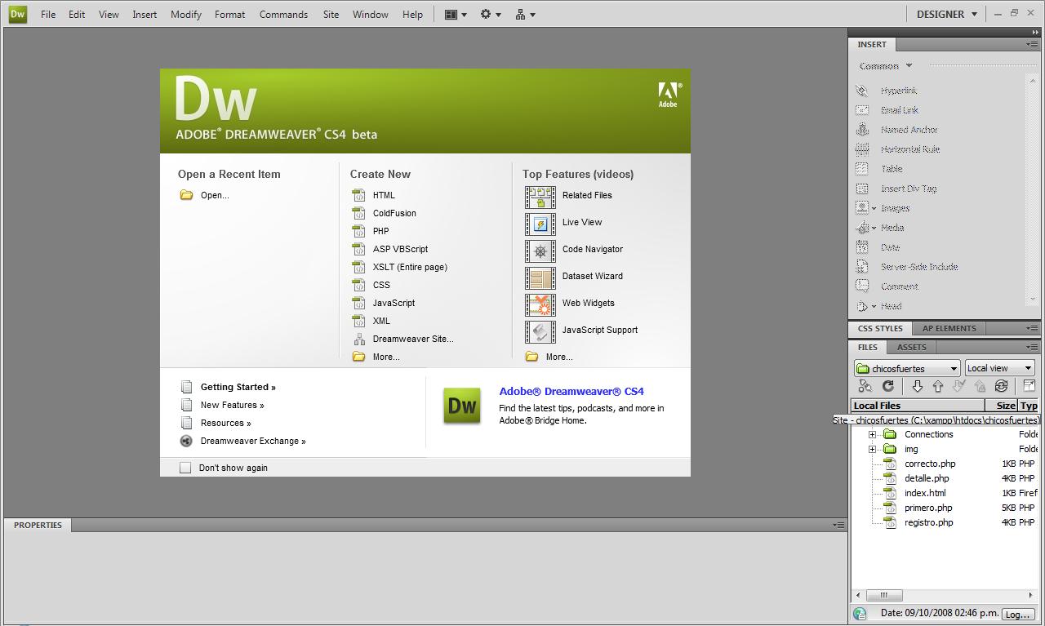1045x626 pixels.
Task: Check the Don't show again box
Action: [x=185, y=468]
